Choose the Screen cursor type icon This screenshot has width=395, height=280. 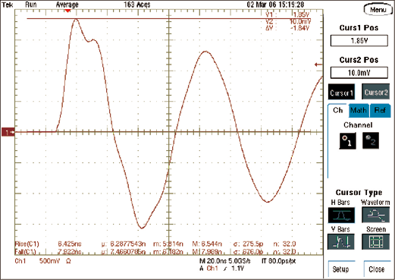point(375,242)
